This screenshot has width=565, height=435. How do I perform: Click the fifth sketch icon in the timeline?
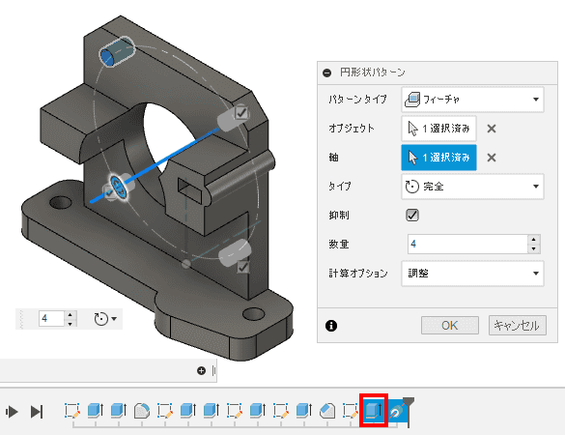tap(350, 411)
